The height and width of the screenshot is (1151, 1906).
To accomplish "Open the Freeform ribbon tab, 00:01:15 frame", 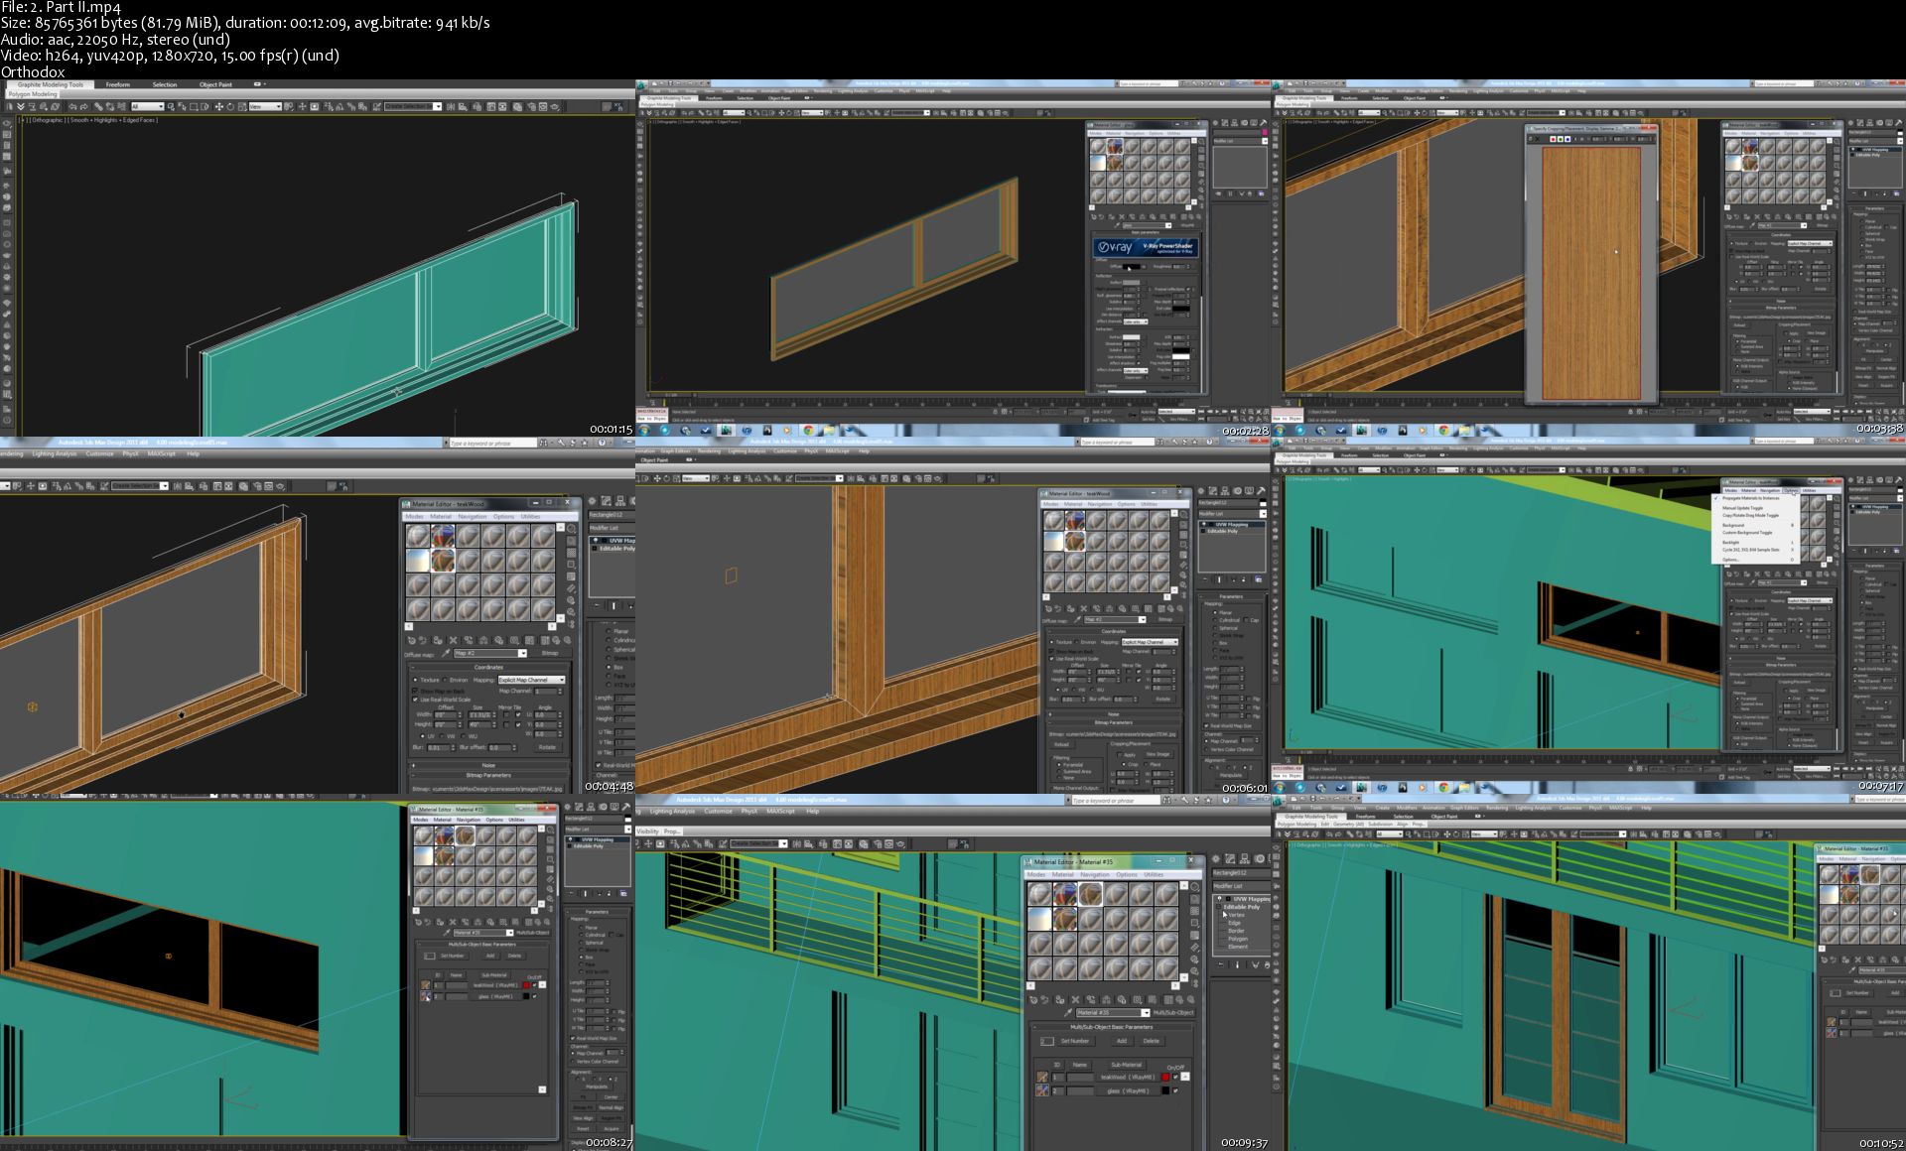I will [117, 84].
